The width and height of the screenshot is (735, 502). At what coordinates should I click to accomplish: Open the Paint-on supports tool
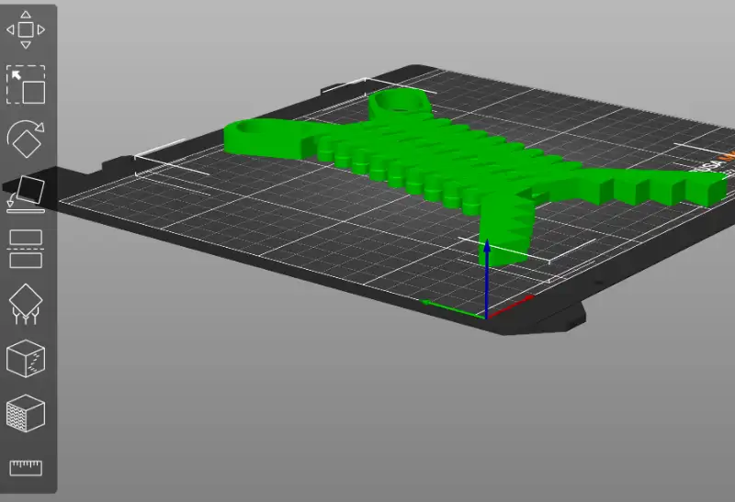coord(26,304)
